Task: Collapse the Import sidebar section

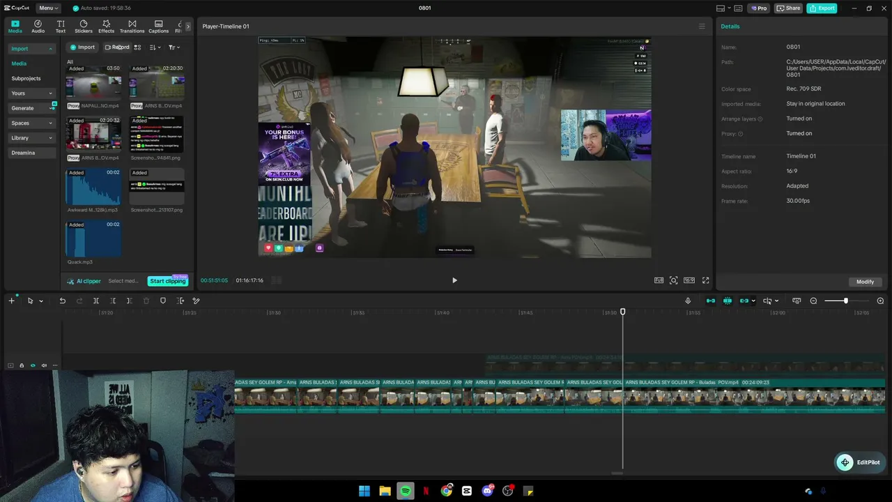Action: coord(31,49)
